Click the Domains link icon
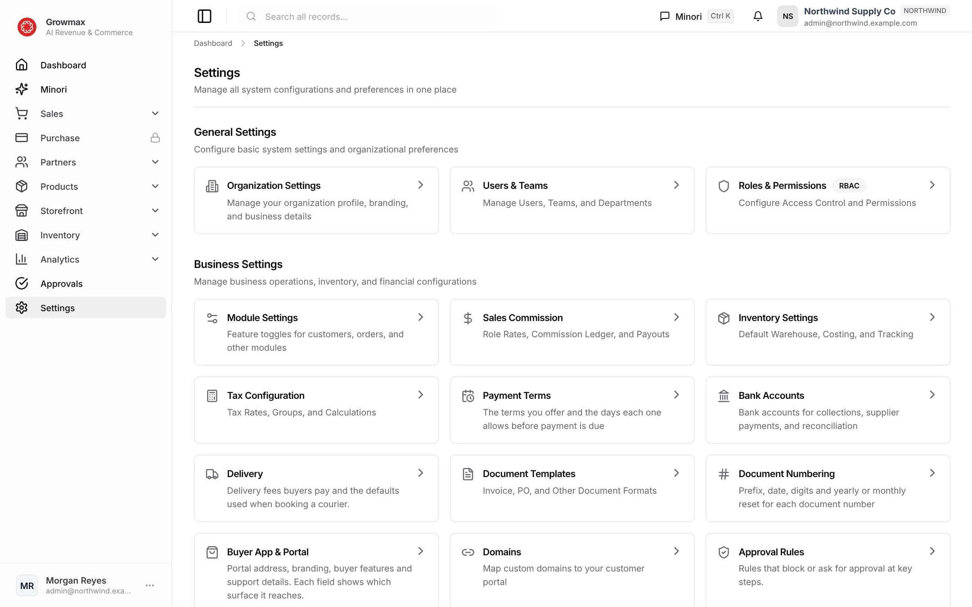 [x=468, y=552]
